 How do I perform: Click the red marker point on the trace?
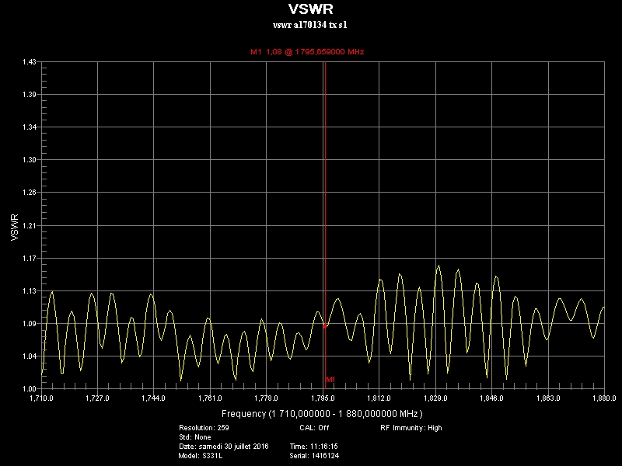tap(325, 326)
